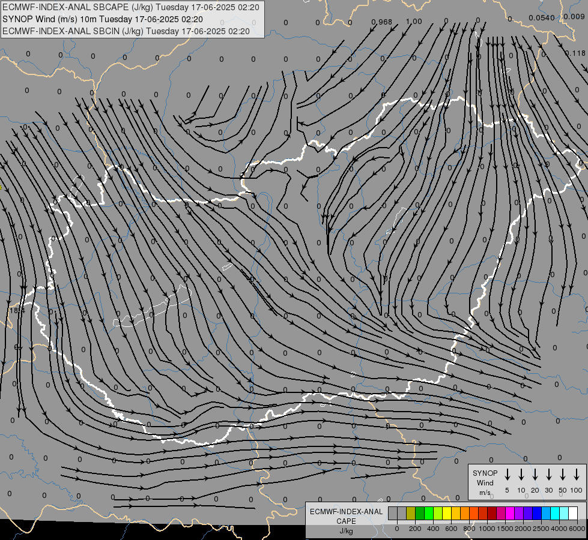Click the 30 label in wind legend
Viewport: 588px width, 540px height.
point(548,490)
